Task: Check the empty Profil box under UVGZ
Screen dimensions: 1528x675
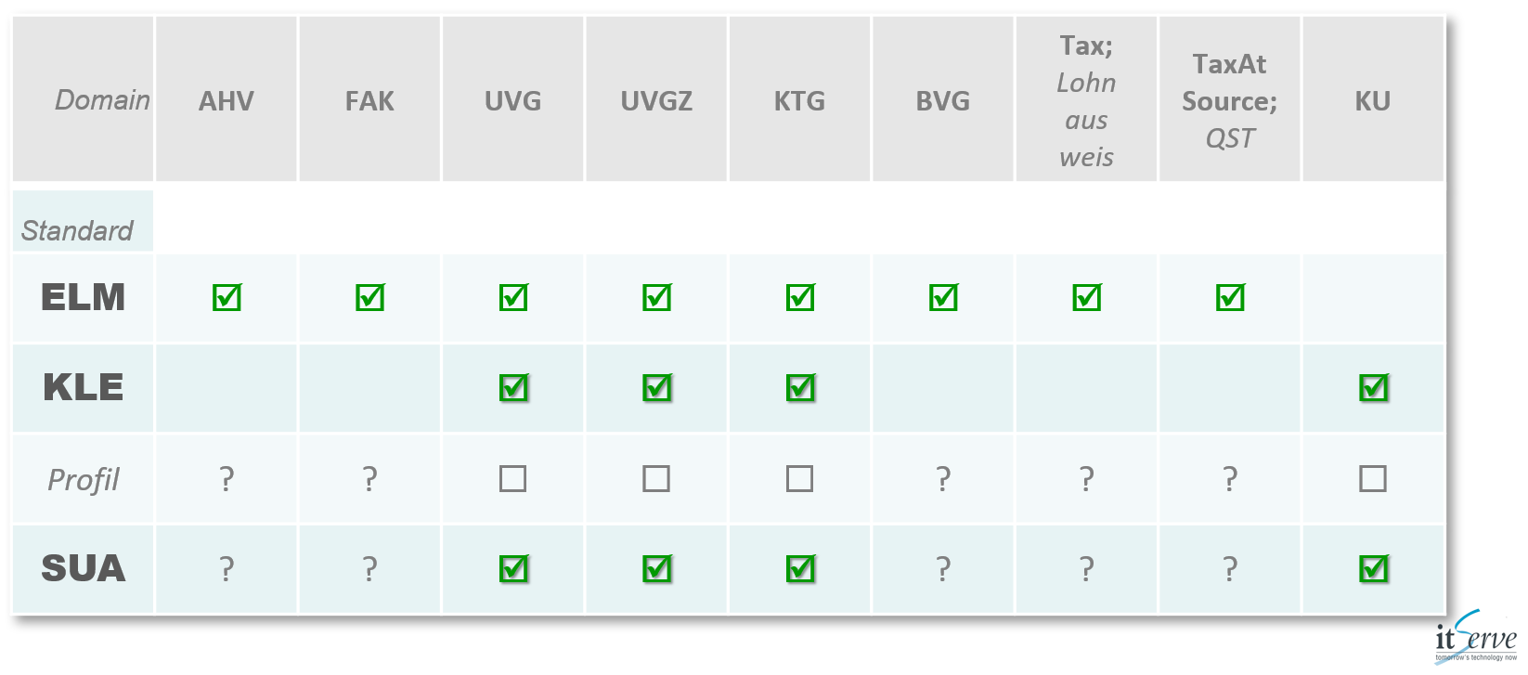Action: 656,478
